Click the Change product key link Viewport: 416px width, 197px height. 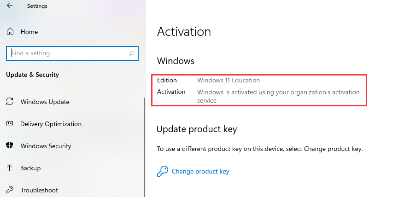click(200, 171)
